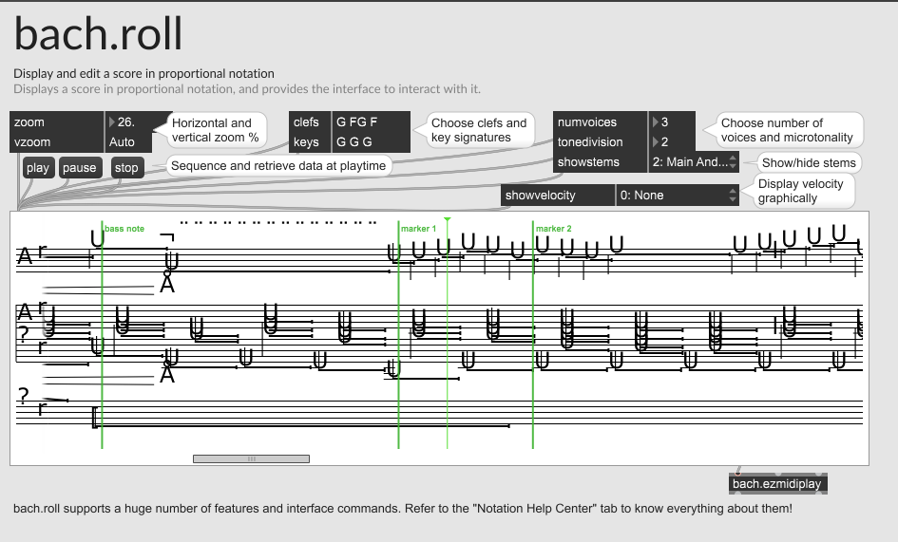Click the zoom attribute label
The image size is (898, 542).
click(x=29, y=121)
